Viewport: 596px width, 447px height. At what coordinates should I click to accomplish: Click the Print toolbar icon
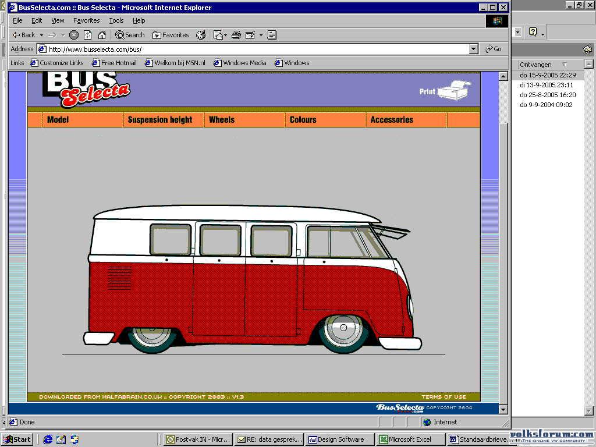point(236,35)
